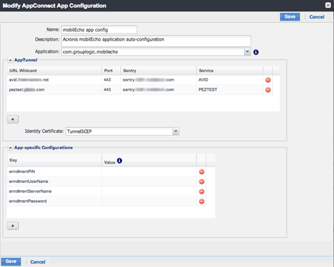Image resolution: width=334 pixels, height=267 pixels.
Task: Delete the enrollmentPassword key row
Action: (202, 202)
